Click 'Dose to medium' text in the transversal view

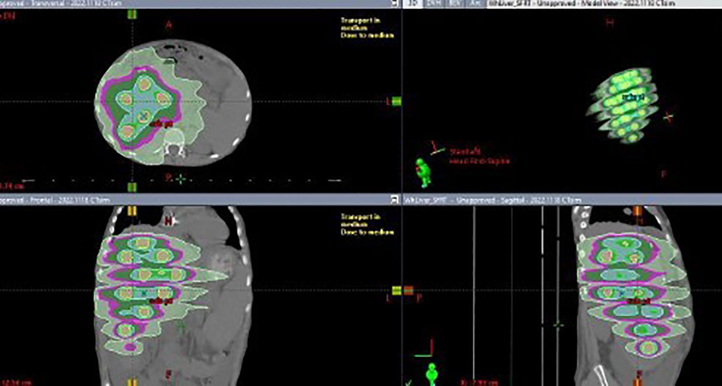click(x=367, y=35)
